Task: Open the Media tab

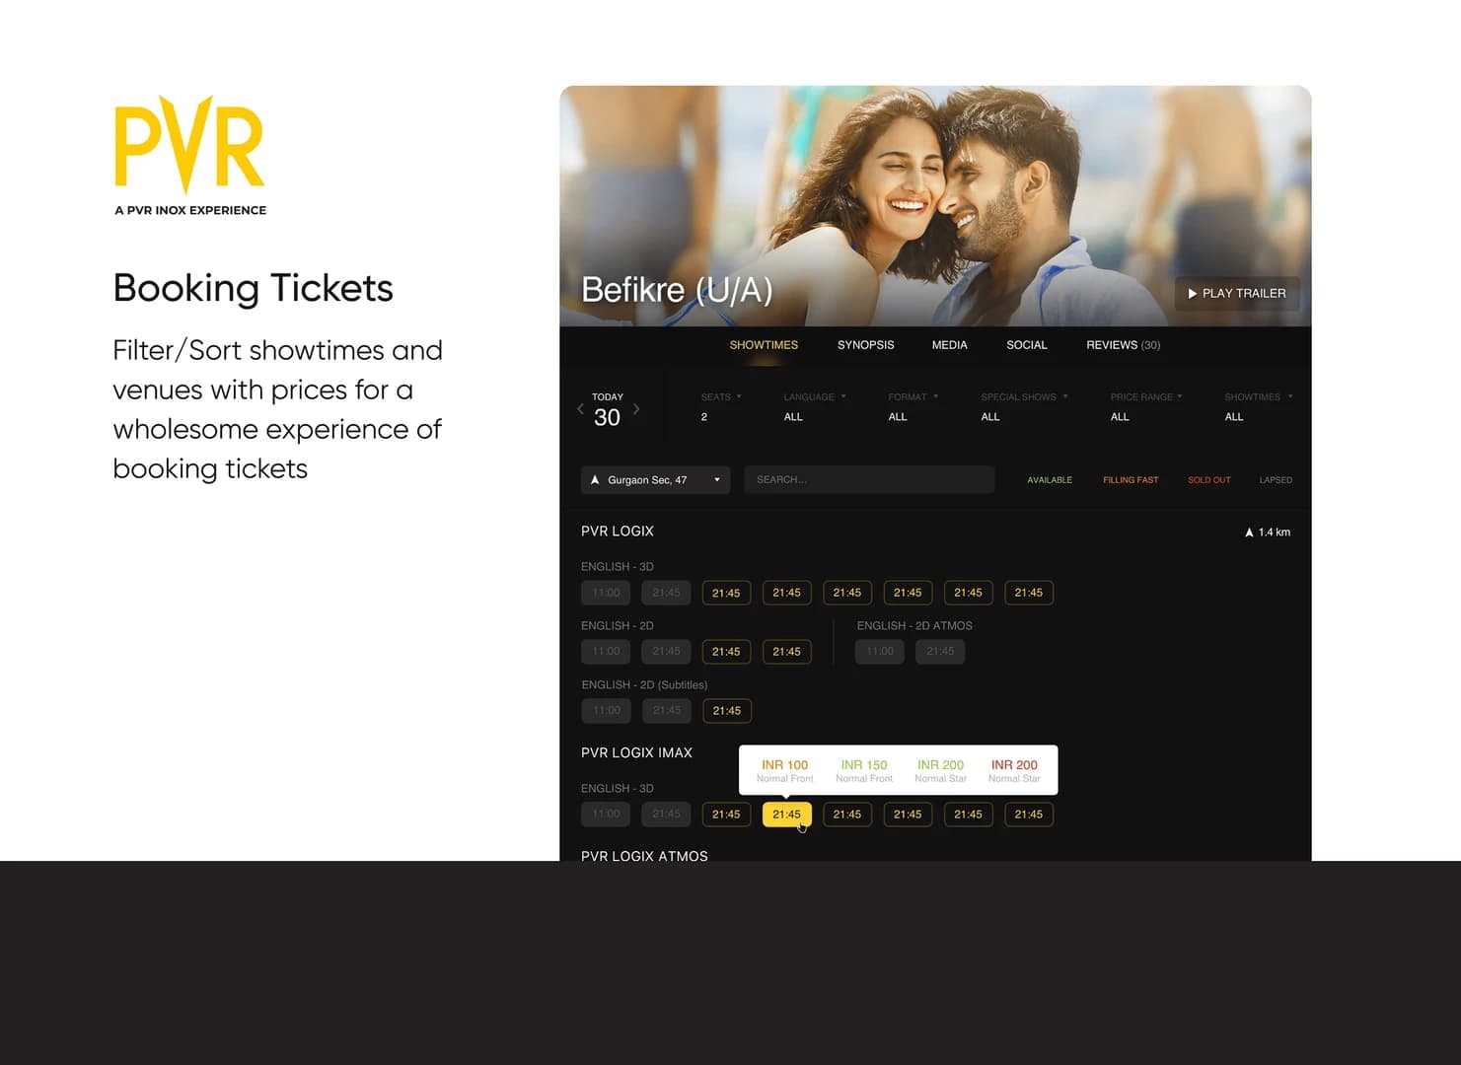Action: (x=949, y=345)
